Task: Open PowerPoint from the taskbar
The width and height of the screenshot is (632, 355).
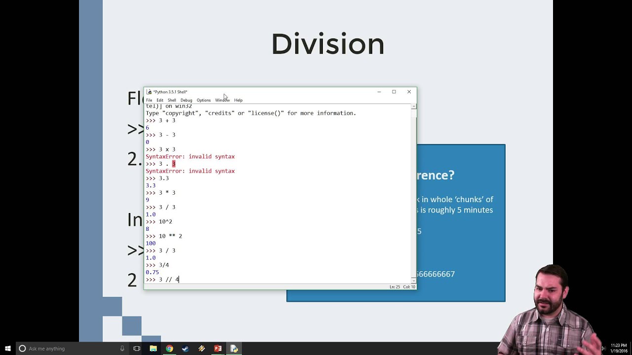Action: coord(218,349)
